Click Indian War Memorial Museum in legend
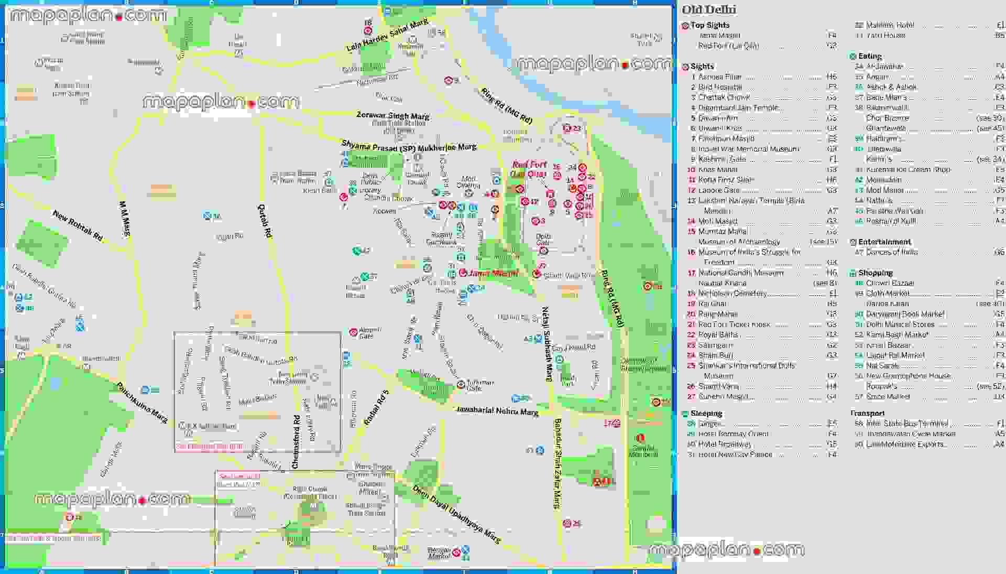Viewport: 1006px width, 574px height. tap(766, 149)
